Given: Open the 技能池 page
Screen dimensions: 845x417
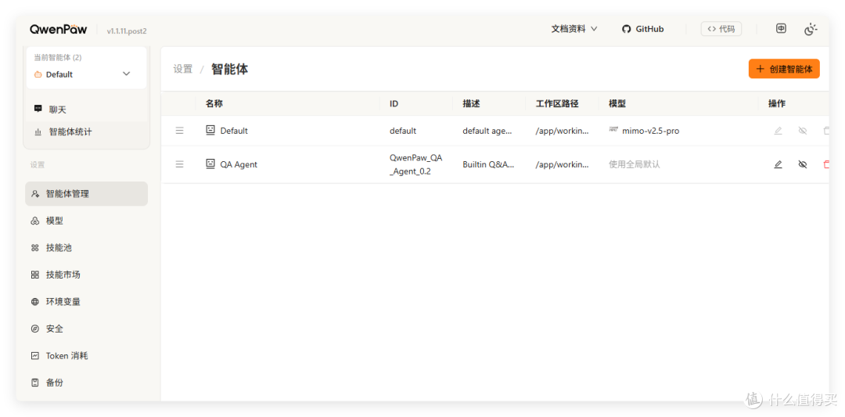Looking at the screenshot, I should point(86,247).
